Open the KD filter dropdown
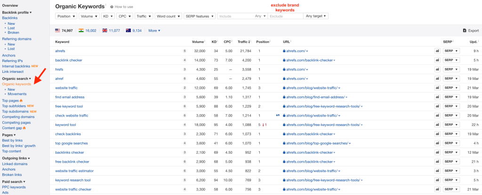The width and height of the screenshot is (482, 195). coord(108,16)
